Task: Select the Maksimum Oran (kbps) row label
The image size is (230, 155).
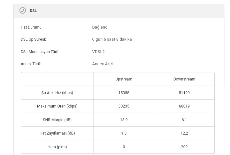Action: (x=57, y=106)
